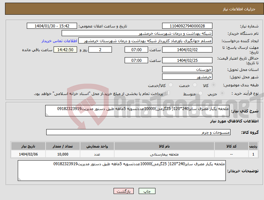Click the گروه کالا field منسوجات و چرم
Screen dimensions: 264x200
pos(138,132)
